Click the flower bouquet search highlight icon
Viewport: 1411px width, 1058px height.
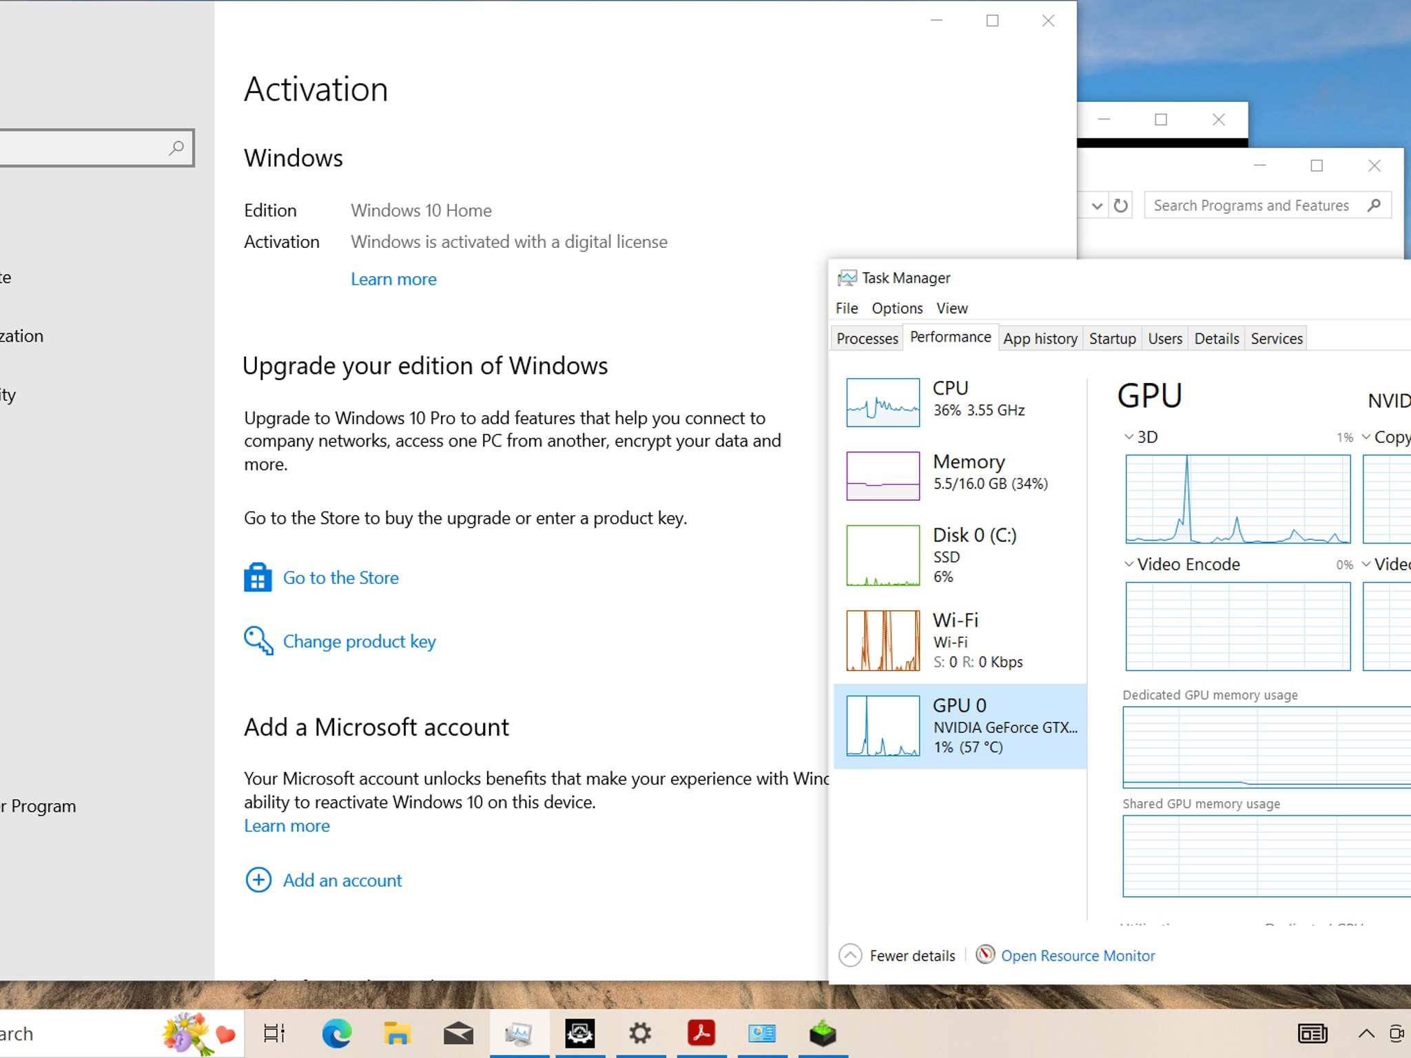(187, 1033)
